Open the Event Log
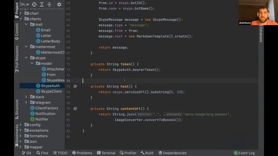 [244, 153]
